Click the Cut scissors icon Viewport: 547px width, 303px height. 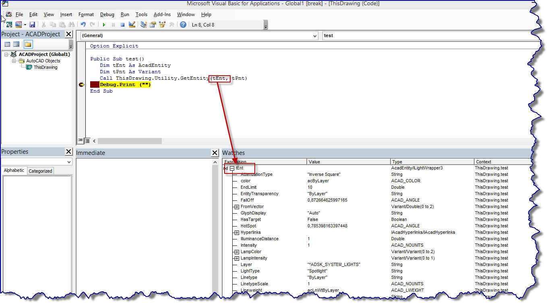pyautogui.click(x=44, y=25)
